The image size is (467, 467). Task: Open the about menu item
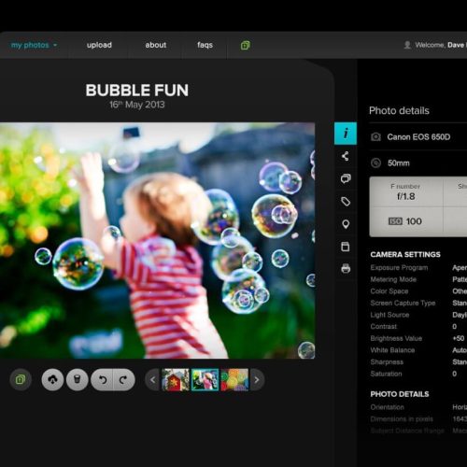click(156, 45)
